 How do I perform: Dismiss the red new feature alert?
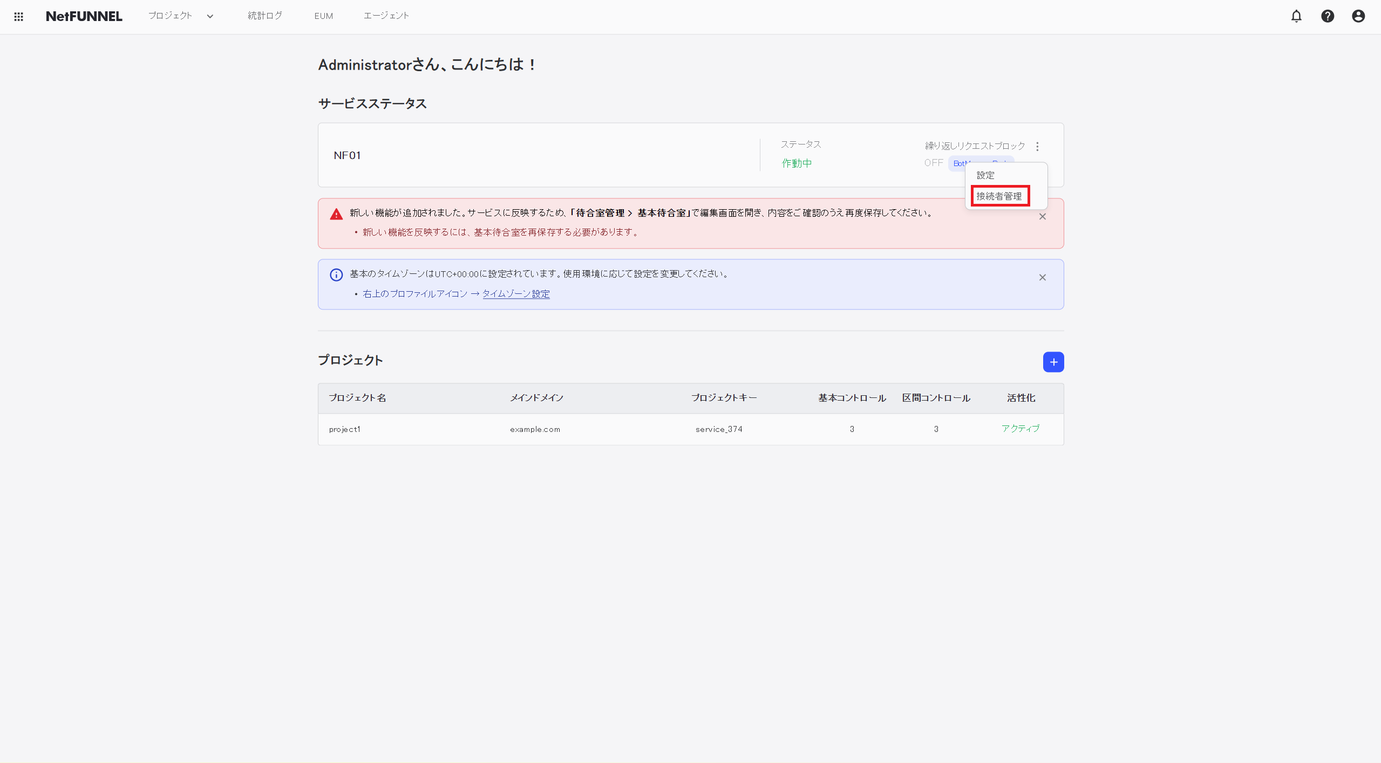(x=1042, y=216)
